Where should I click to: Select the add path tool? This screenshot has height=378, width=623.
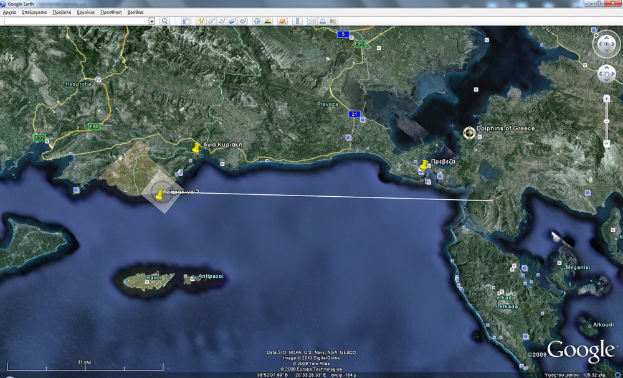pyautogui.click(x=221, y=21)
